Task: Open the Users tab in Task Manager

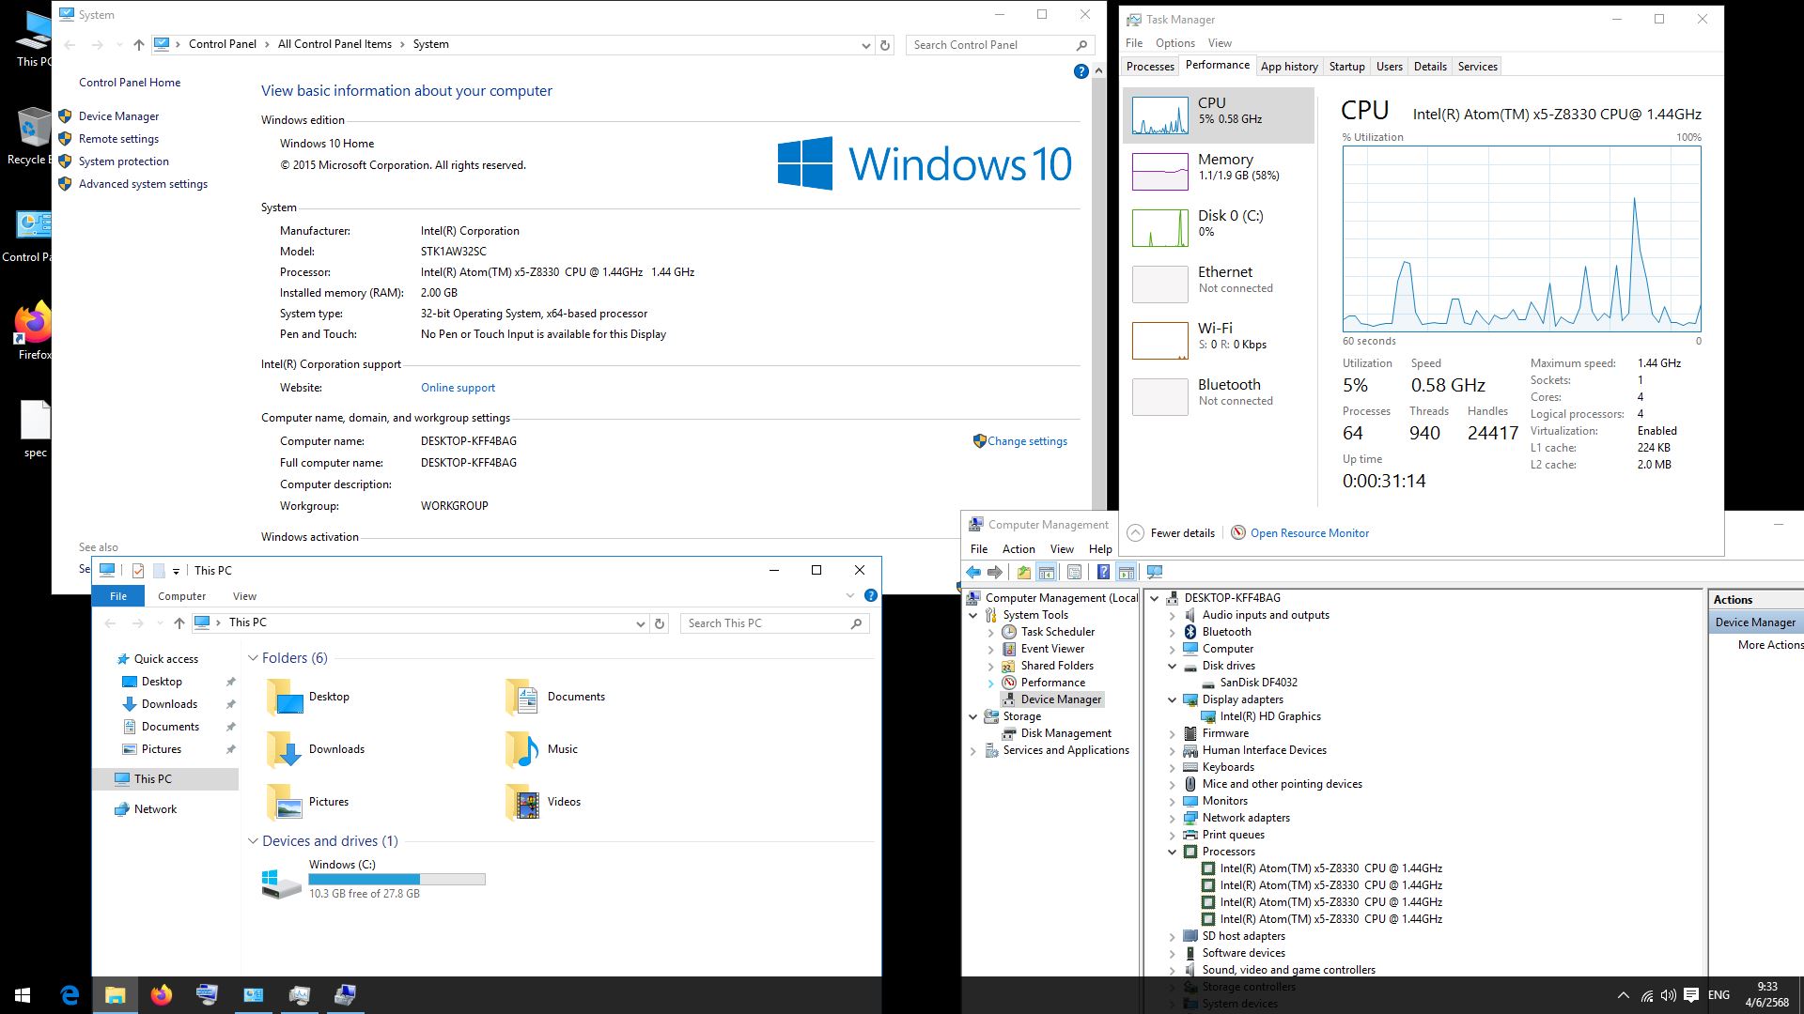Action: click(1389, 67)
